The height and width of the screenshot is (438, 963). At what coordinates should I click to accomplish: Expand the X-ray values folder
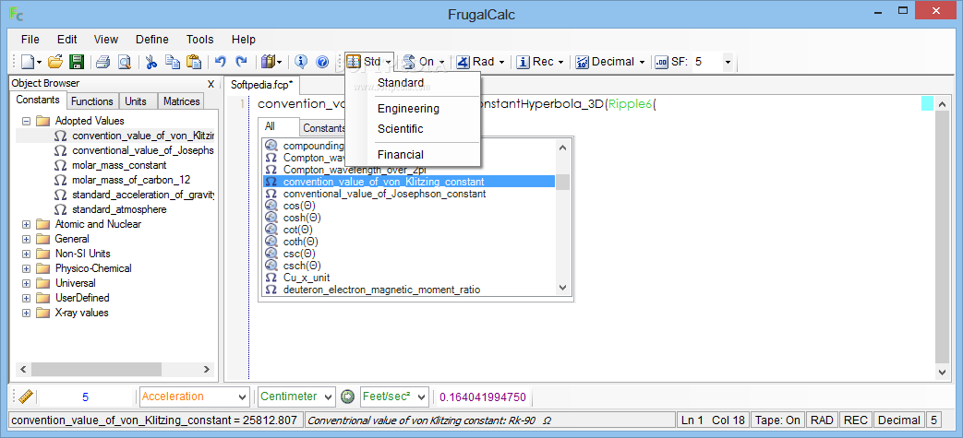26,313
